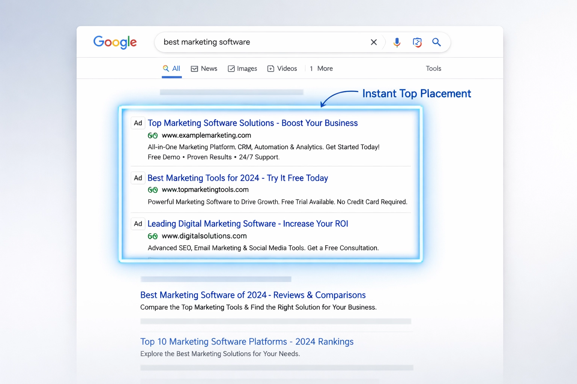Click the green URL icon beside examplemarketing.com

tap(153, 135)
